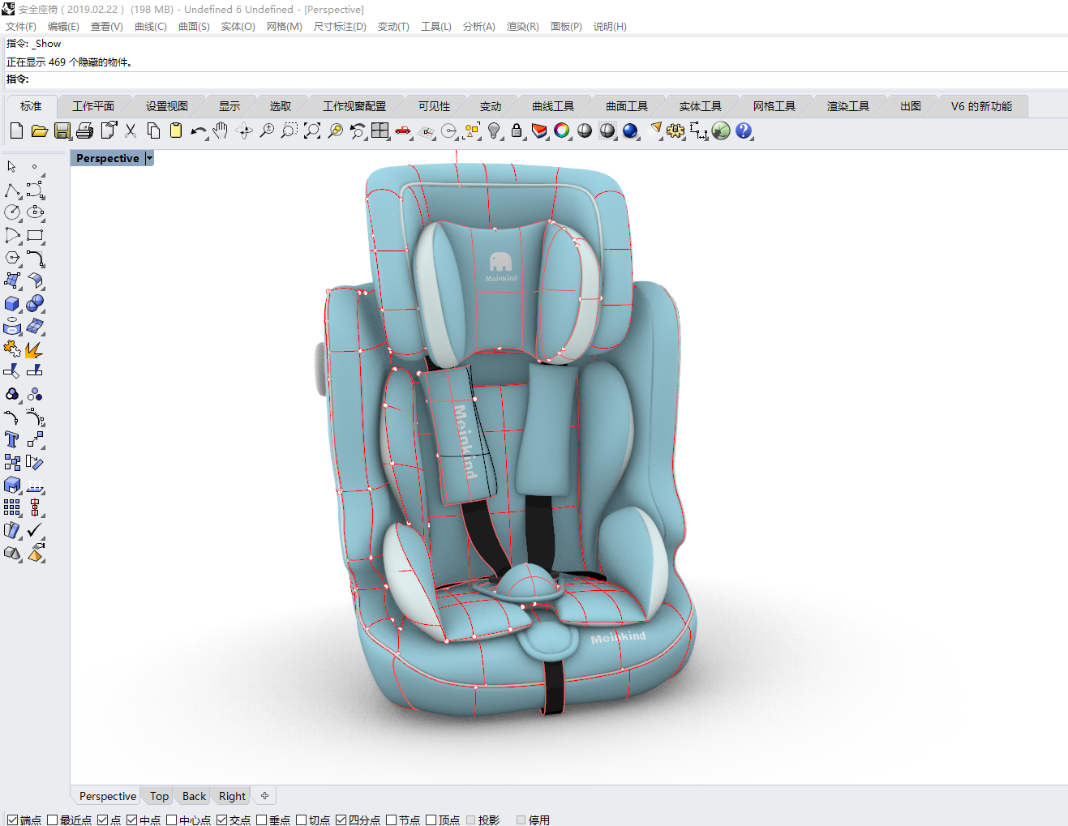Screen dimensions: 1068x826
Task: Click the color wheel properties icon
Action: tap(562, 131)
